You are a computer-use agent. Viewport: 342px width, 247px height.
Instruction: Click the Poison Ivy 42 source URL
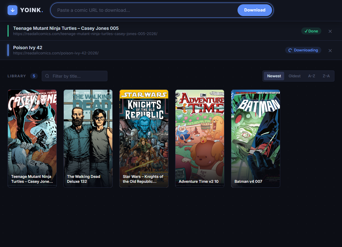click(x=56, y=53)
